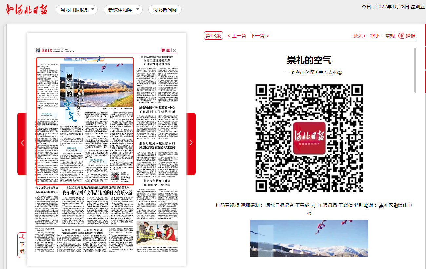Click the 第03版 page label

[x=213, y=36]
